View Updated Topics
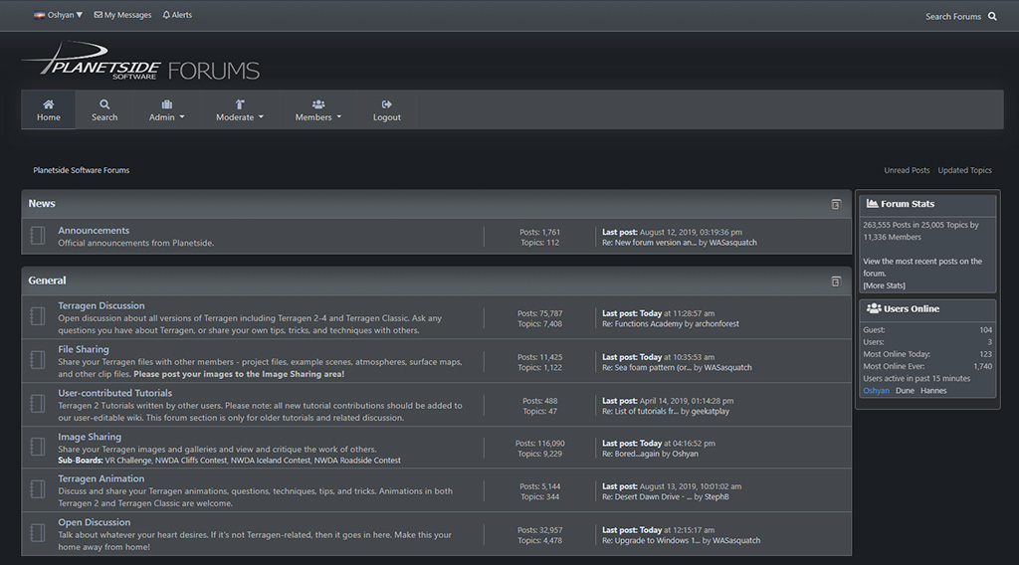This screenshot has width=1019, height=565. (964, 170)
